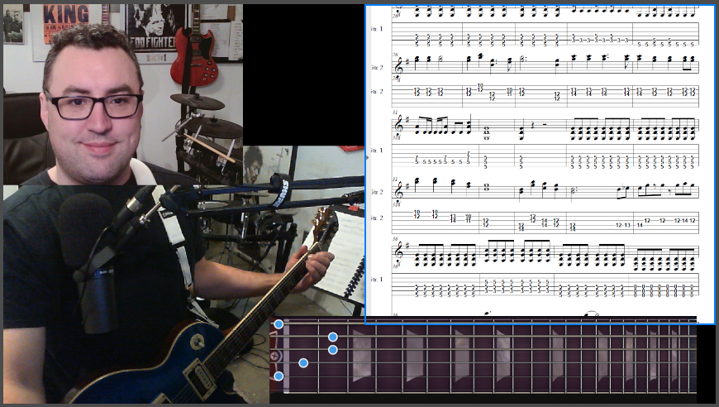Select the topmost Gtr. 1 tab staff label

coord(376,29)
